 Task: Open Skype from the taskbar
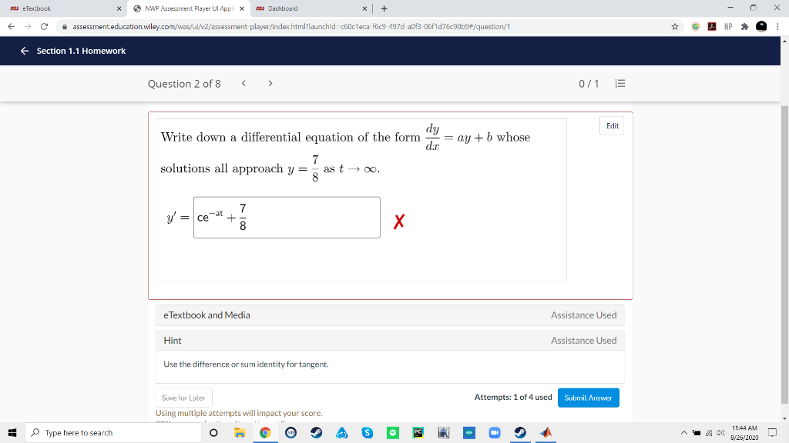[x=367, y=432]
